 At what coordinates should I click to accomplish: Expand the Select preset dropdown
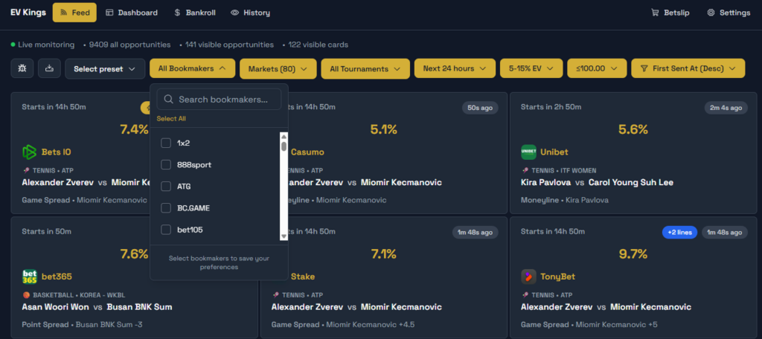105,69
